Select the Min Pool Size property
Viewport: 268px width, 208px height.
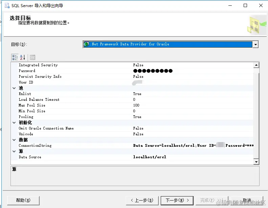click(x=132, y=111)
